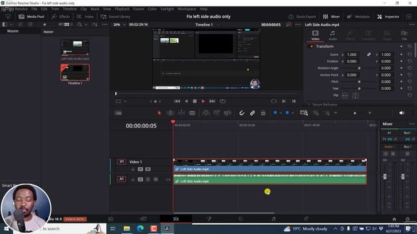417x234 pixels.
Task: Click the blue Marker icon
Action: [x=287, y=112]
